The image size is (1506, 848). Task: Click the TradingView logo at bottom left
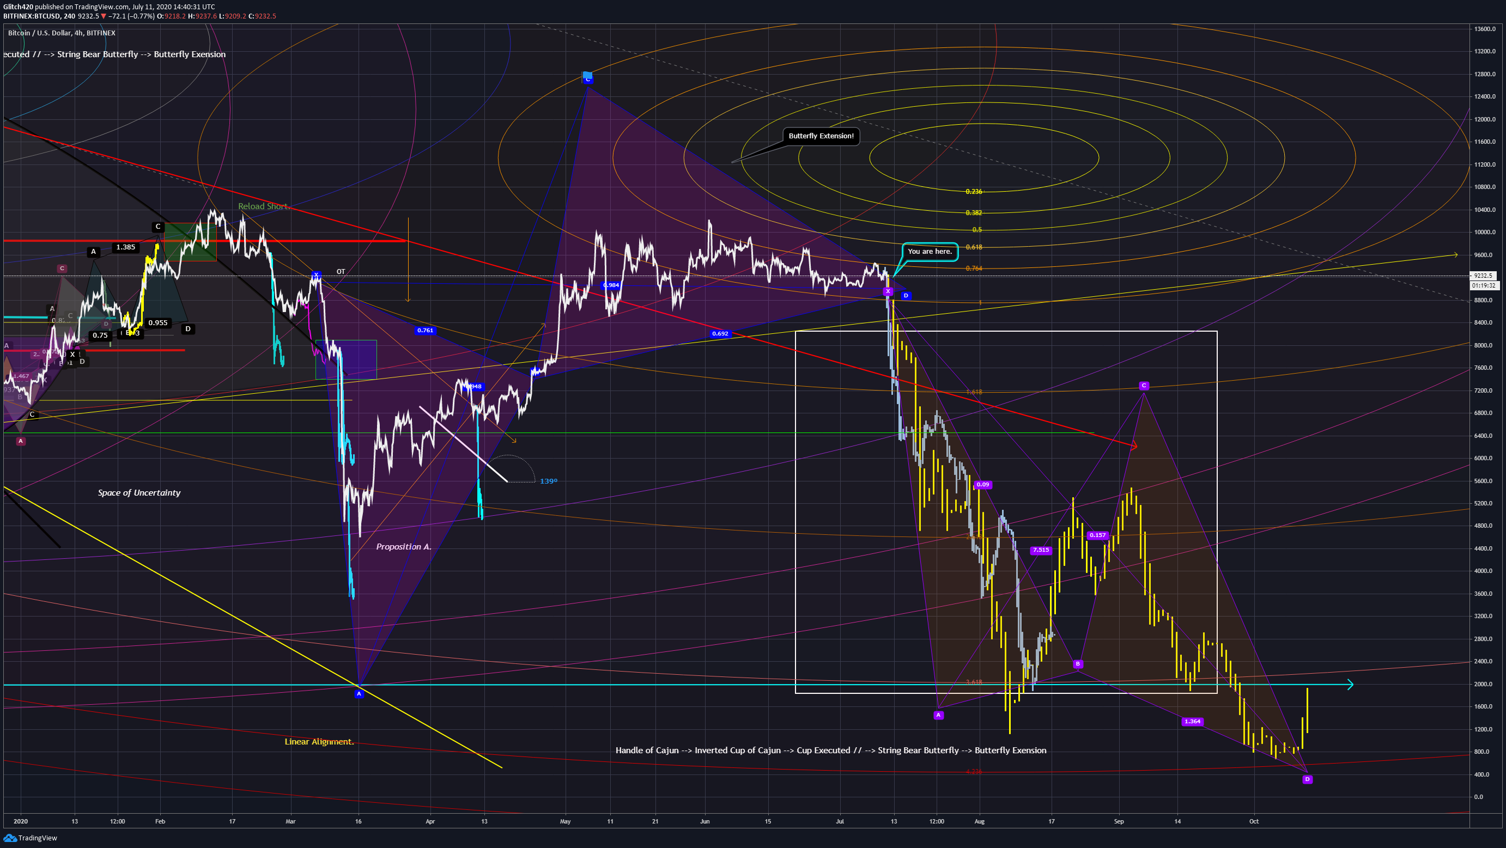coord(31,838)
